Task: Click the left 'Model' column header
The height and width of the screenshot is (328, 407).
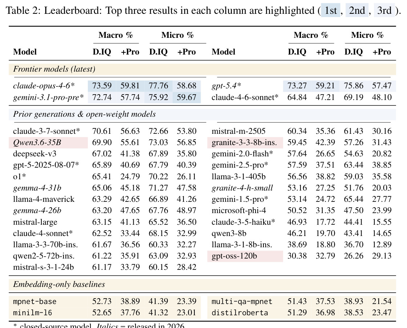Action: 25,52
